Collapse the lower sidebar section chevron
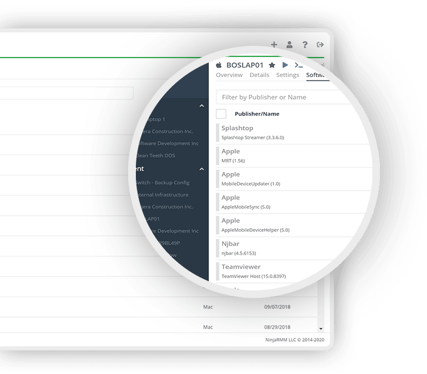Image resolution: width=427 pixels, height=374 pixels. (x=202, y=169)
